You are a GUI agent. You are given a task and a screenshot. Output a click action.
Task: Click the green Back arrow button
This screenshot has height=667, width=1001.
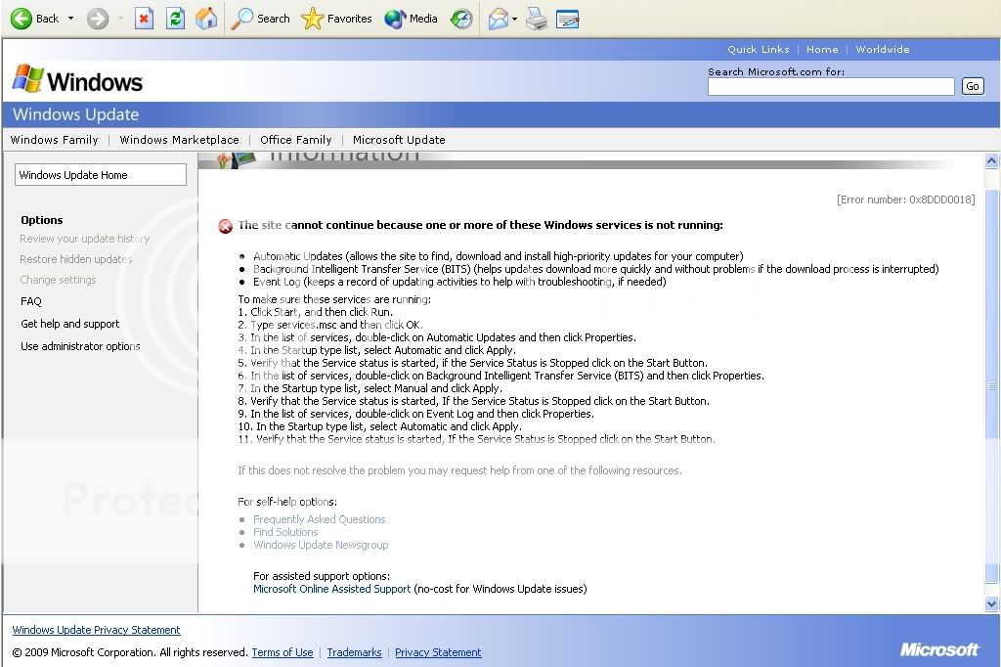click(x=22, y=19)
